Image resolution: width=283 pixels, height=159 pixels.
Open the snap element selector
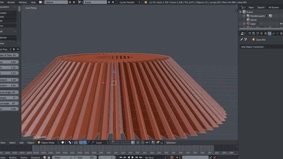[x=148, y=143]
